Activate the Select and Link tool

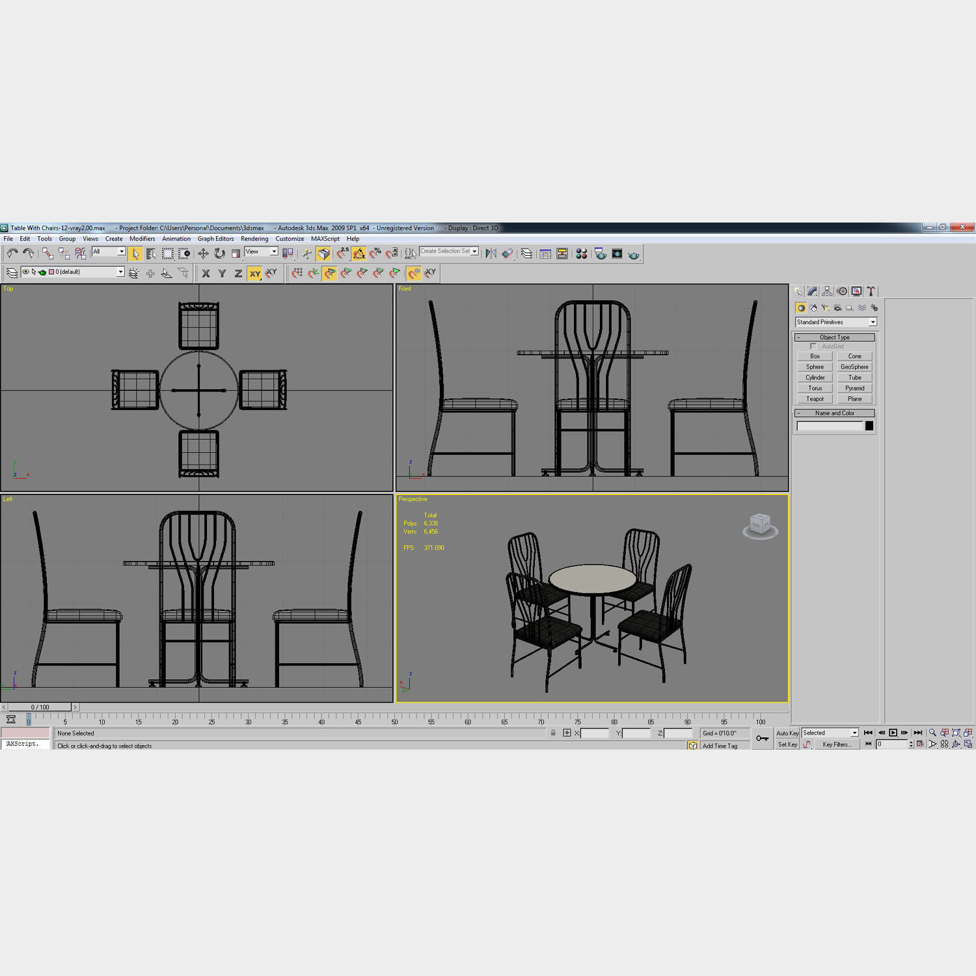click(x=47, y=254)
